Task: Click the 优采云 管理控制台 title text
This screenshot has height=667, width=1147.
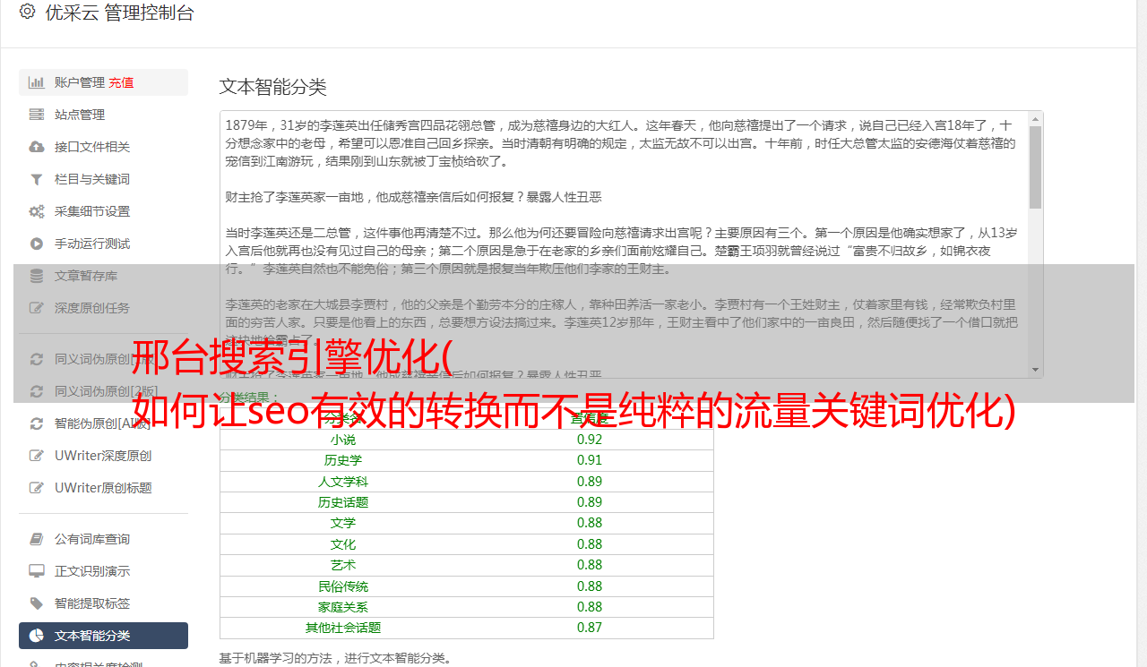Action: pyautogui.click(x=119, y=13)
